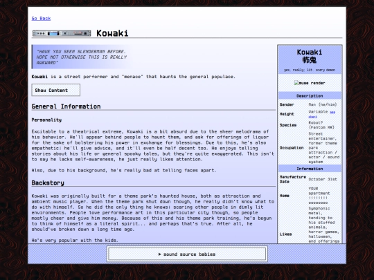Select the Slenderman quote block text
Screen dimensions: 374x280
[x=81, y=57]
